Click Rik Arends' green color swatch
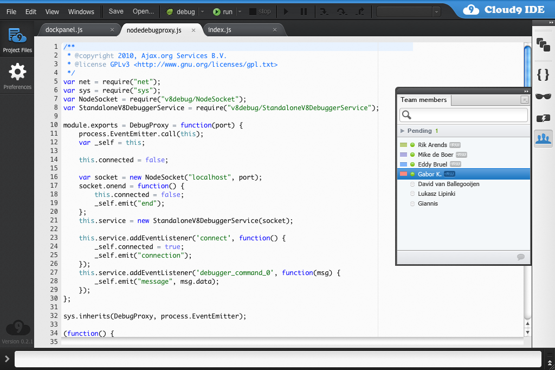 click(403, 145)
